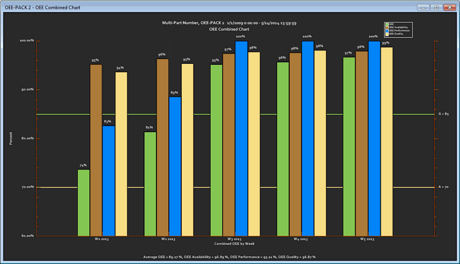Click the G = 85 threshold label
The height and width of the screenshot is (264, 460).
443,114
